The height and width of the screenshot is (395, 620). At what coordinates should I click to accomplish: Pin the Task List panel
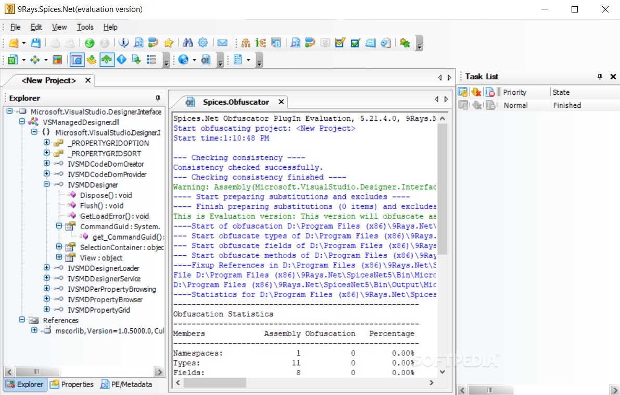[x=600, y=77]
